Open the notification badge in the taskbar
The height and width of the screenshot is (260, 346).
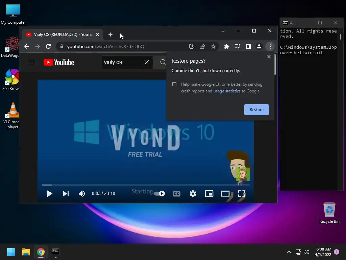(337, 252)
